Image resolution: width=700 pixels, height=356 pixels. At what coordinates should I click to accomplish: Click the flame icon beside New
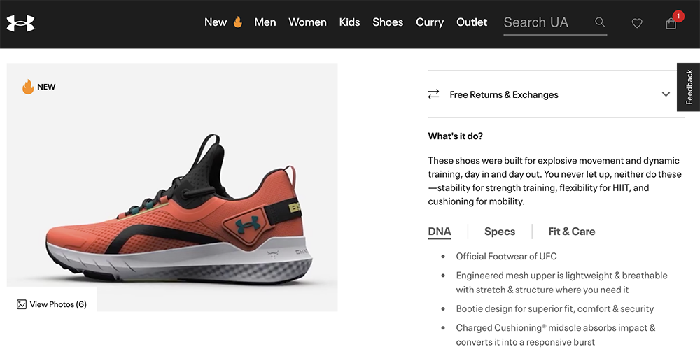(238, 22)
